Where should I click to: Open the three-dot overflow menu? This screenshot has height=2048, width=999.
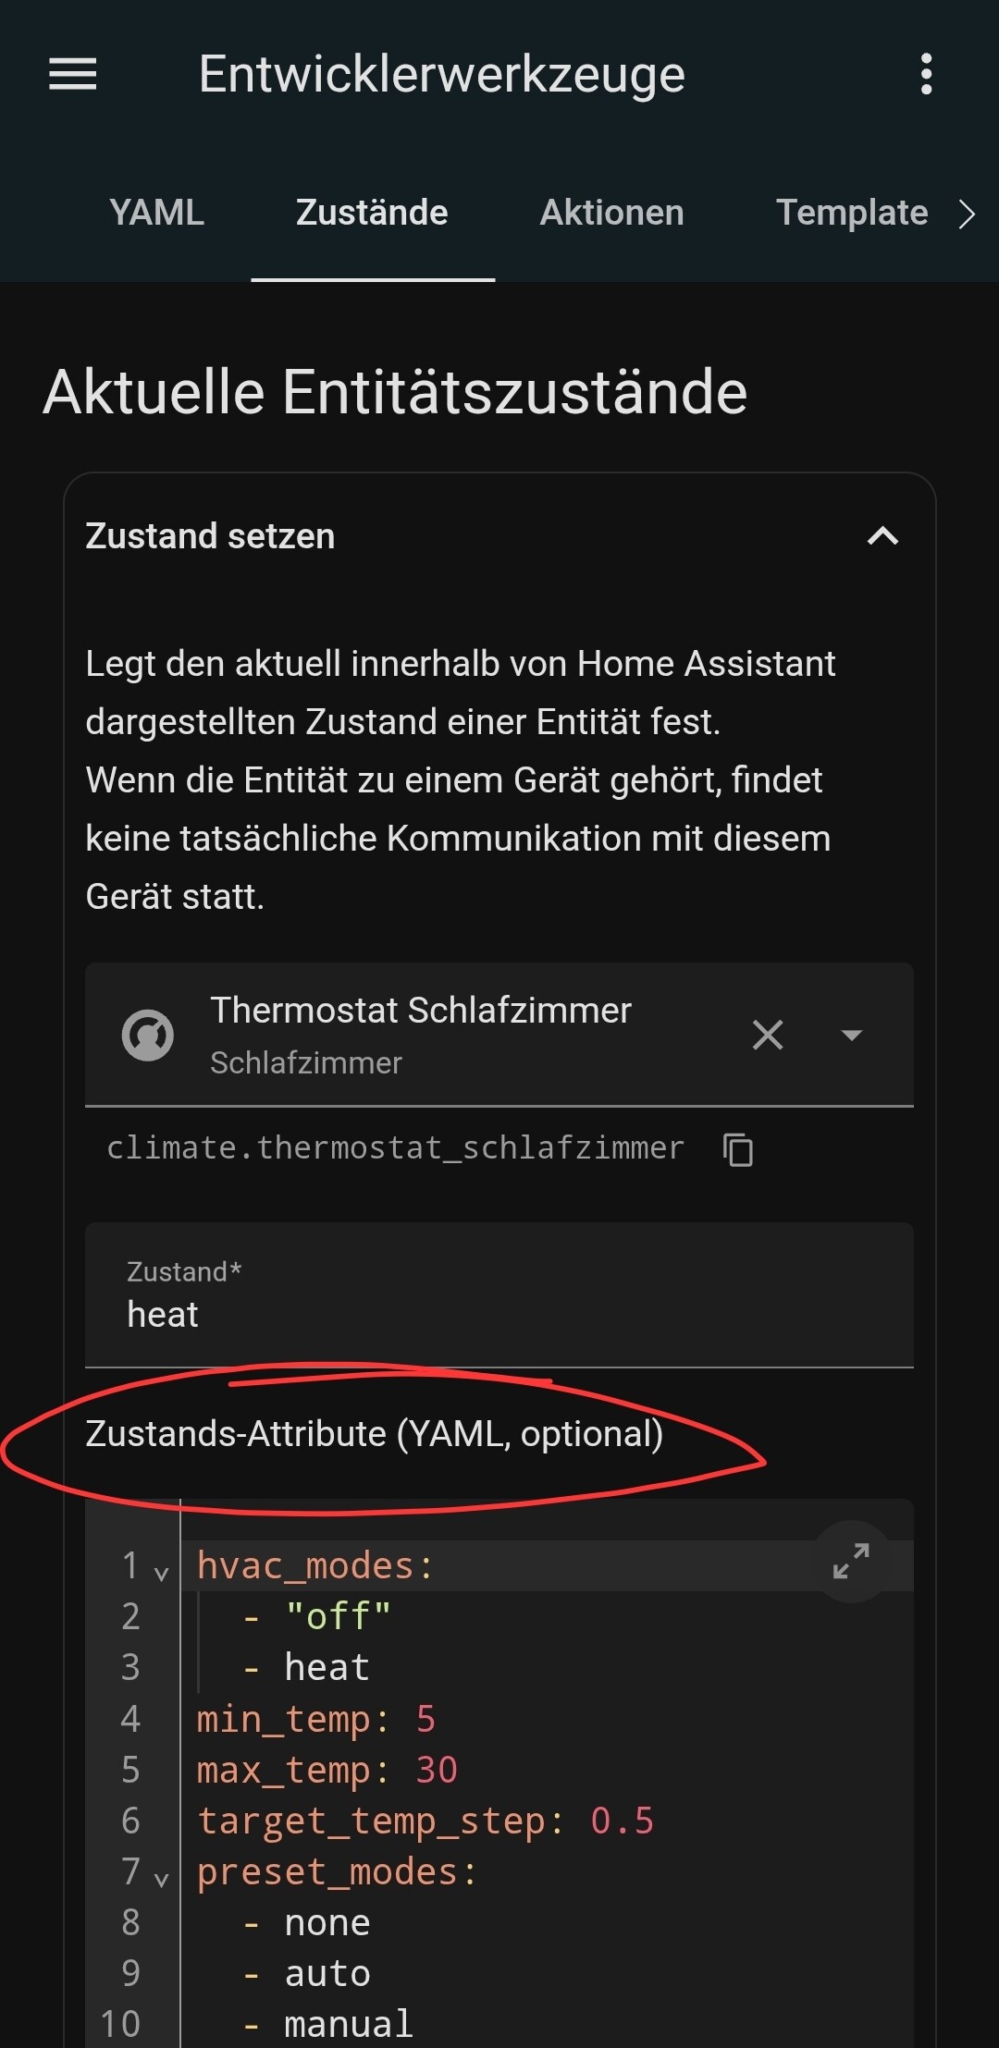click(926, 74)
